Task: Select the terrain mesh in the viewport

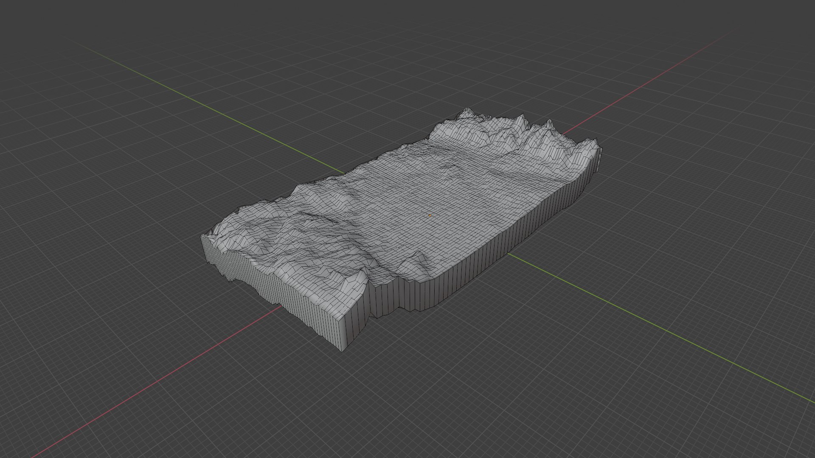Action: point(401,229)
